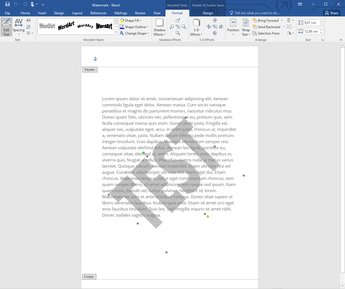Click the shape height input field

click(312, 23)
